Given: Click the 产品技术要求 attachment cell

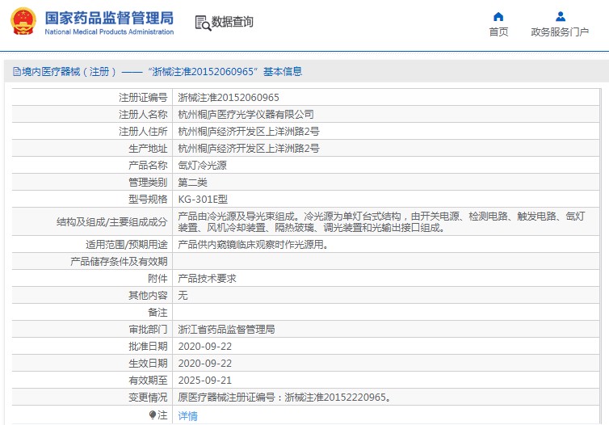Looking at the screenshot, I should (x=207, y=278).
